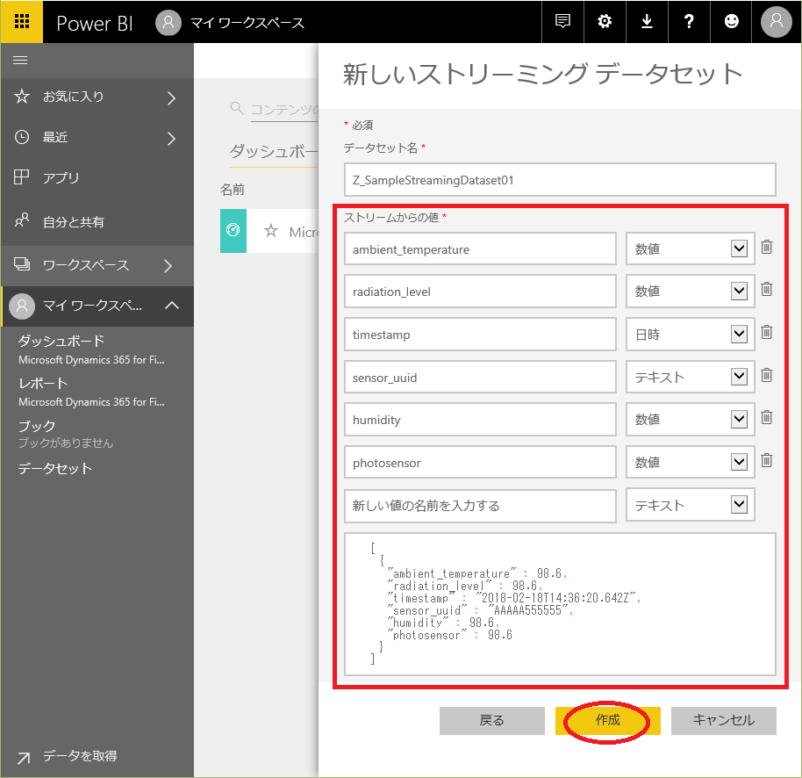Viewport: 802px width, 778px height.
Task: Open the help question mark icon
Action: tap(689, 21)
